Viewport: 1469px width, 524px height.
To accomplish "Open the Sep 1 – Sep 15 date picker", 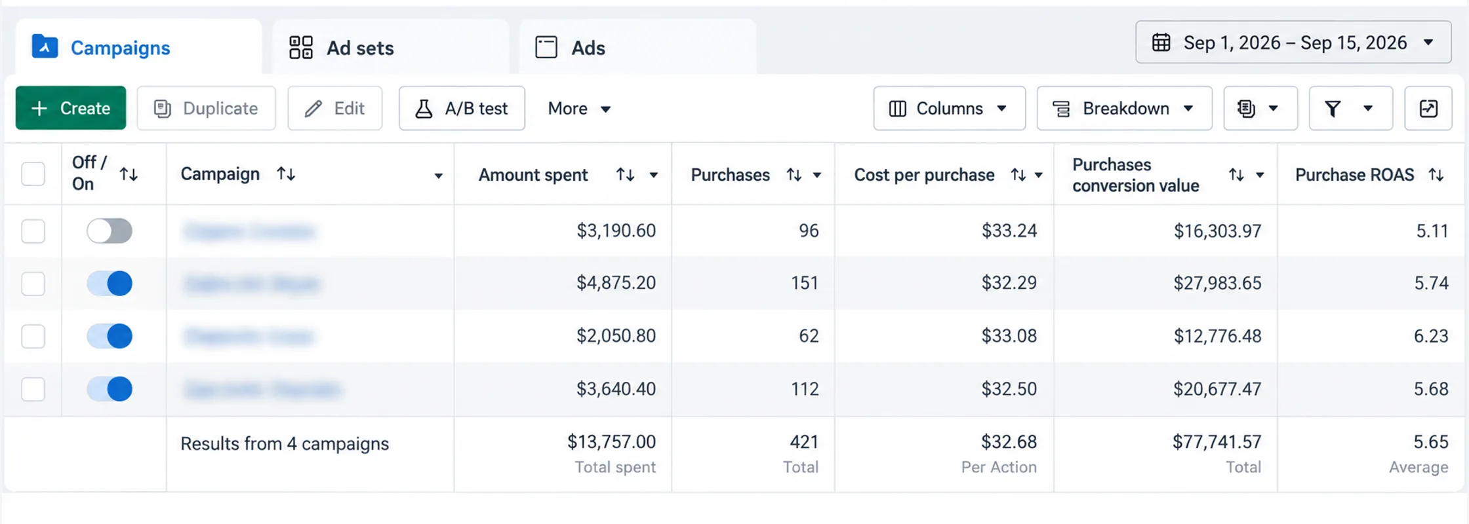I will 1293,43.
